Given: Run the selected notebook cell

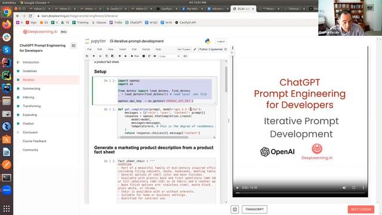Looking at the screenshot, I should (x=135, y=56).
